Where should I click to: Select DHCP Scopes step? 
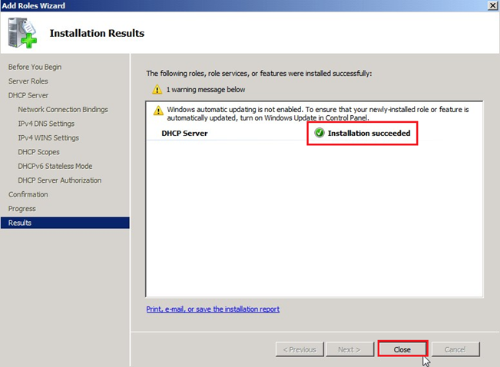coord(38,152)
